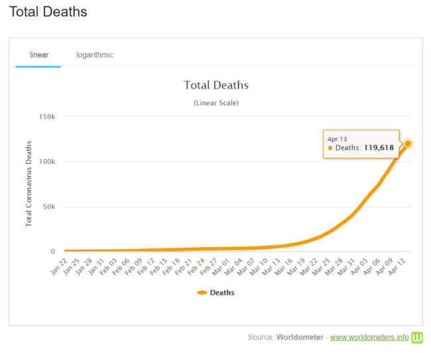Click the Apr 13 data point marker
The image size is (431, 353).
pyautogui.click(x=408, y=144)
